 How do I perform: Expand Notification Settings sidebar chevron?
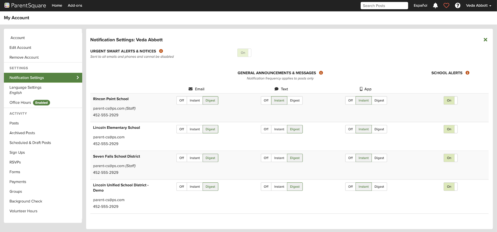tap(78, 78)
